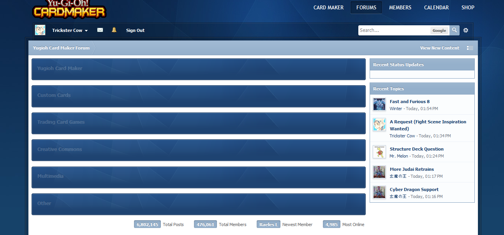Click the Yu-Gi-Oh! Card Maker logo

[69, 9]
